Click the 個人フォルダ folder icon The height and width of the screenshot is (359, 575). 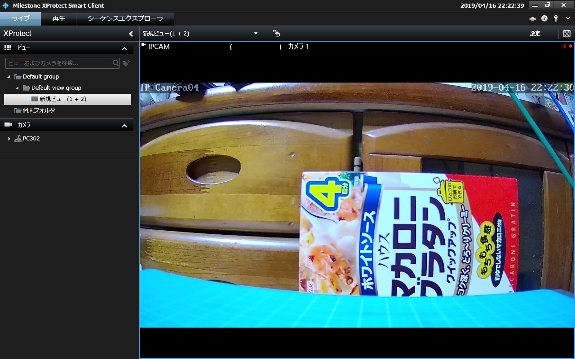click(x=18, y=110)
